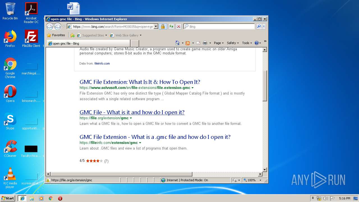359x202 pixels.
Task: Expand solvusoft.com result URL dropdown arrow
Action: click(192, 88)
